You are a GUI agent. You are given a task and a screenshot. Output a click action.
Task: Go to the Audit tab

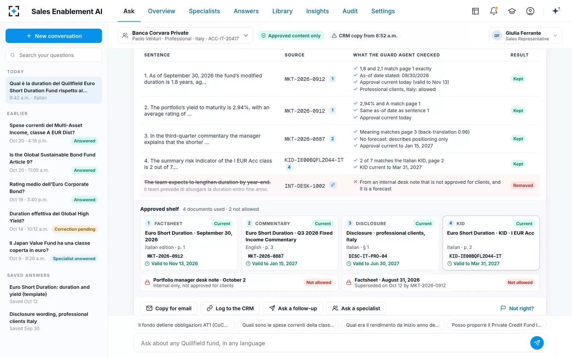350,11
